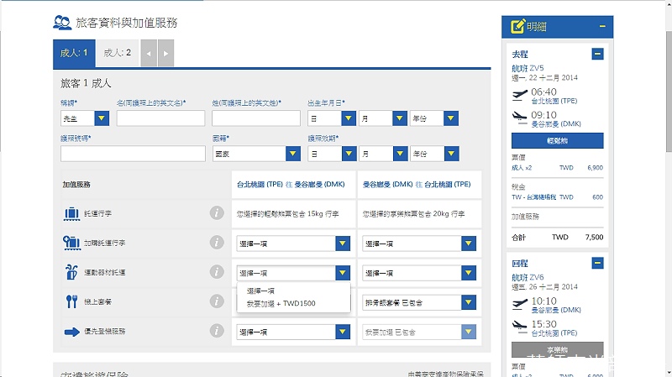672x377 pixels.
Task: Click the blue 輕鬆熊 fare button
Action: (557, 140)
